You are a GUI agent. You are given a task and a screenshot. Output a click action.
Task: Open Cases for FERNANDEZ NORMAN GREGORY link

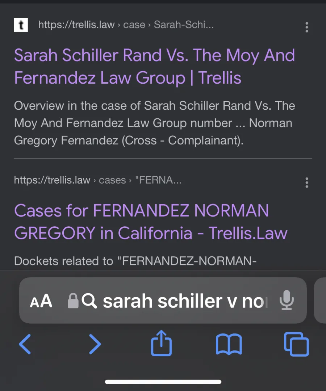pyautogui.click(x=150, y=222)
